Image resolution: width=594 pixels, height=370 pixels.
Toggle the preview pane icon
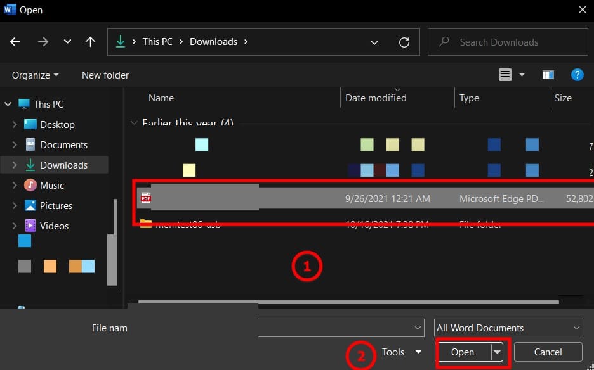pyautogui.click(x=548, y=75)
